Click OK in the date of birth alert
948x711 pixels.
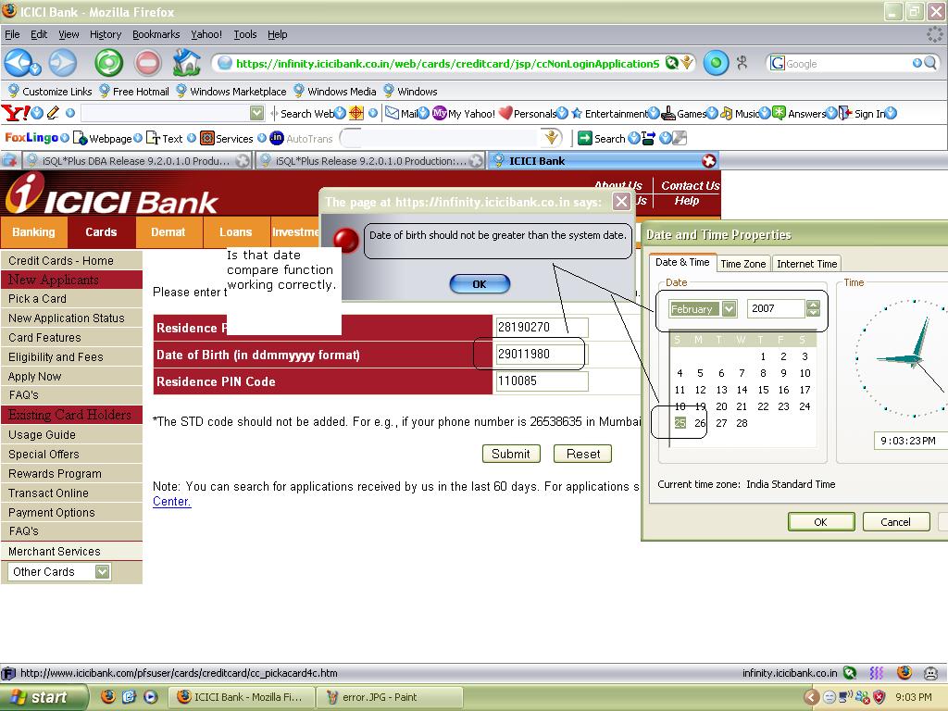pos(480,284)
